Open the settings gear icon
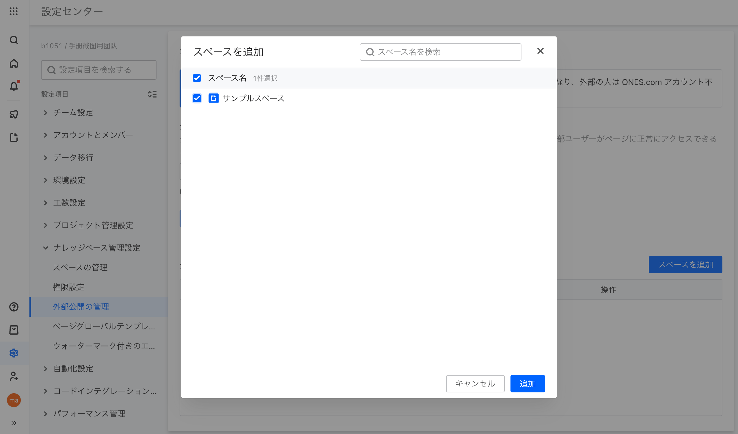 coord(14,353)
